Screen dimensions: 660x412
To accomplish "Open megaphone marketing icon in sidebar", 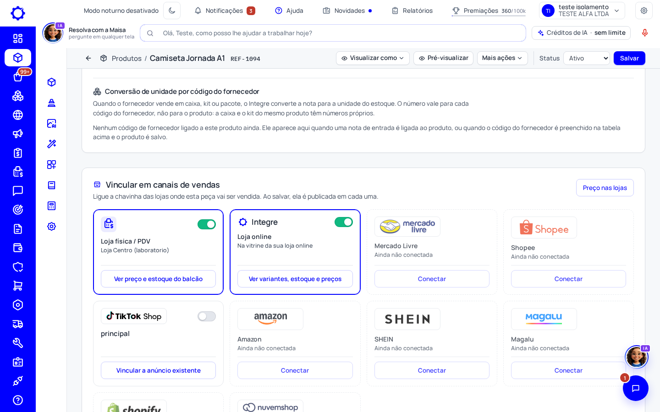I will pyautogui.click(x=18, y=134).
